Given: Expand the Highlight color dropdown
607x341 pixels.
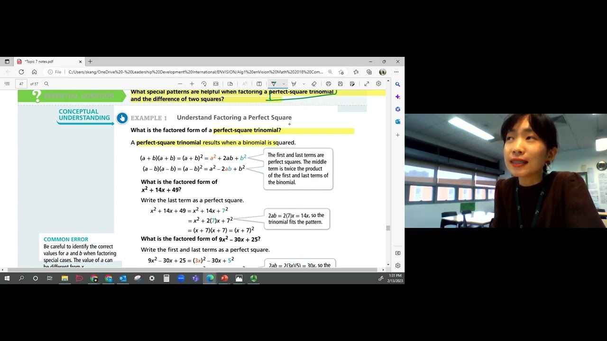Looking at the screenshot, I should tap(303, 84).
